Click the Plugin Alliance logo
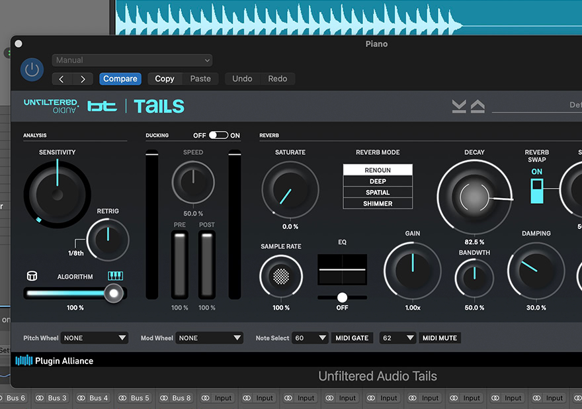This screenshot has width=582, height=409. (x=54, y=361)
